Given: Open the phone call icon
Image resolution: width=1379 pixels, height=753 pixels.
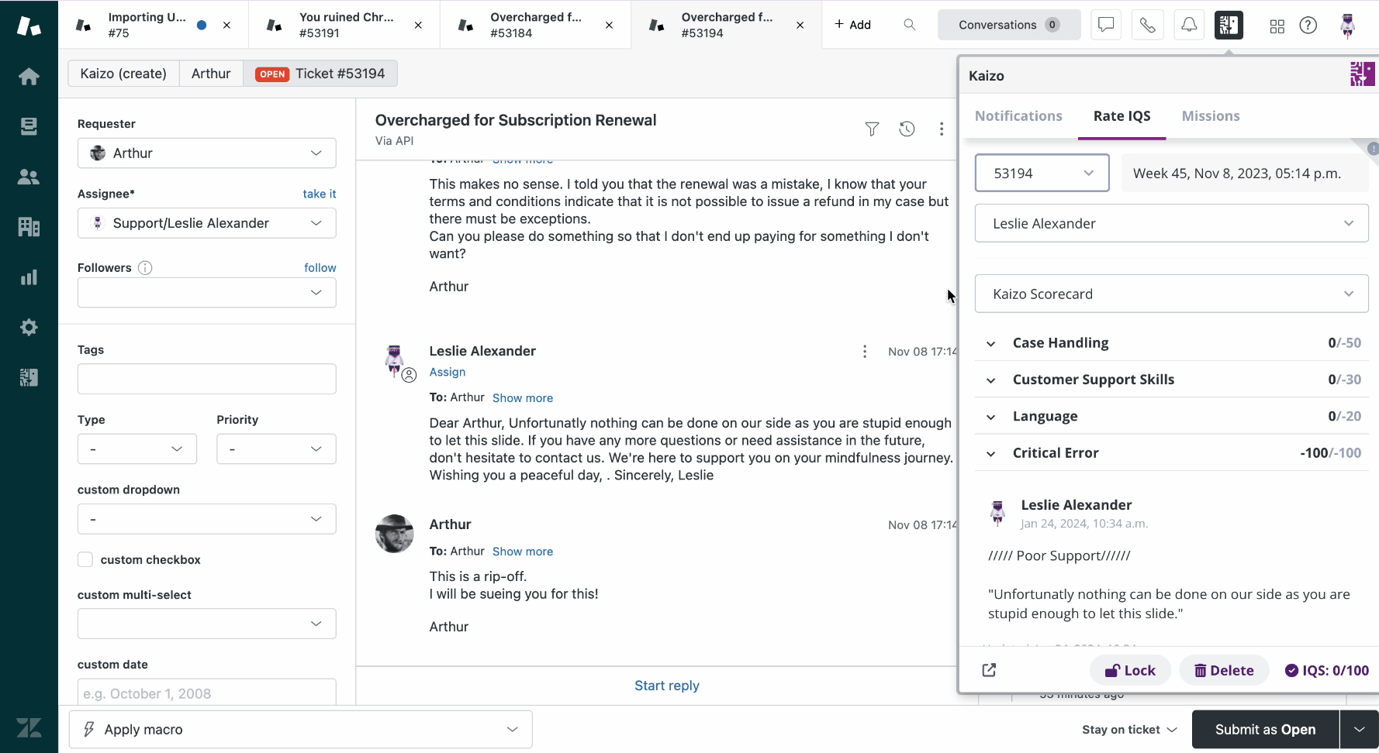Looking at the screenshot, I should pyautogui.click(x=1147, y=25).
